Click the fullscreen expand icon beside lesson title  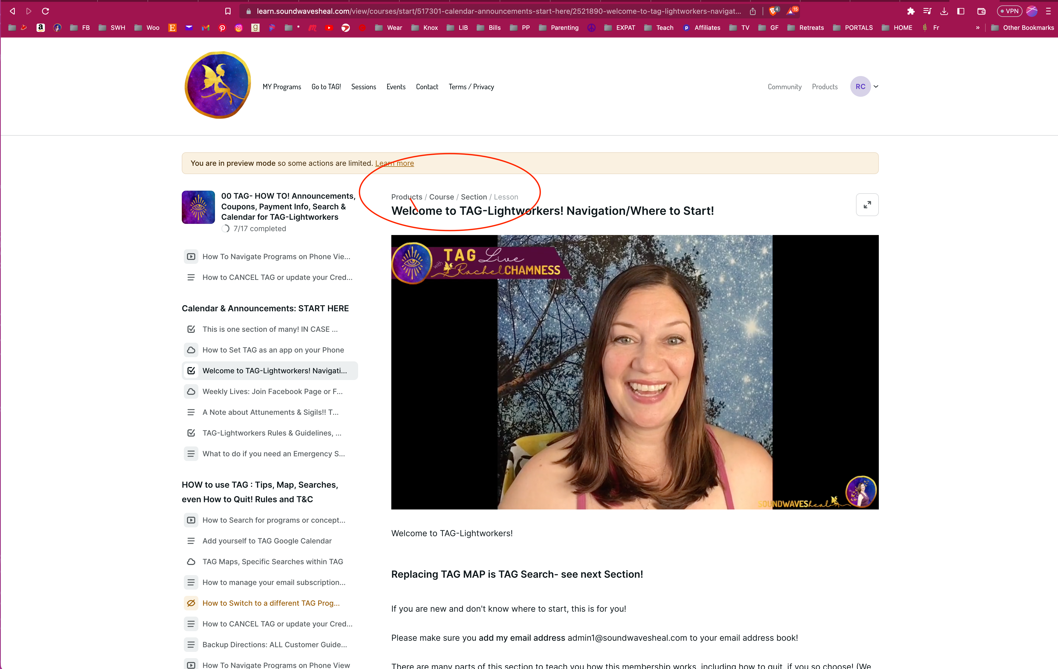(x=867, y=205)
